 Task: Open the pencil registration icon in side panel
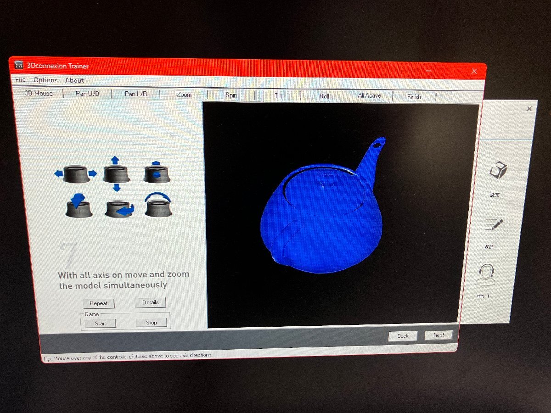coord(493,225)
